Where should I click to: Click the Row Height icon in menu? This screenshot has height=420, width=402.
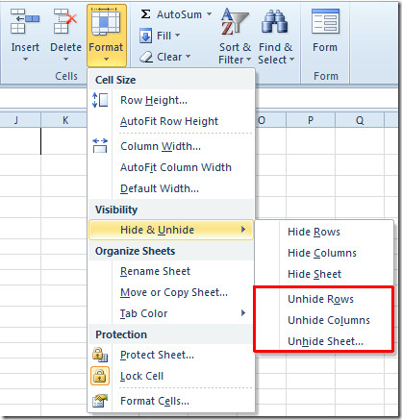tap(100, 100)
